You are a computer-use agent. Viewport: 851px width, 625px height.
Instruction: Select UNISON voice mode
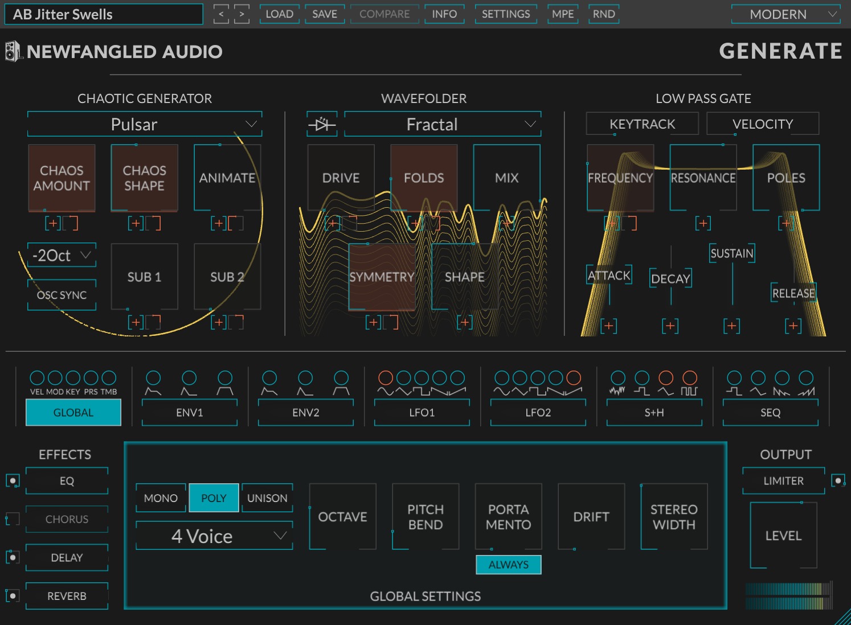click(x=267, y=498)
